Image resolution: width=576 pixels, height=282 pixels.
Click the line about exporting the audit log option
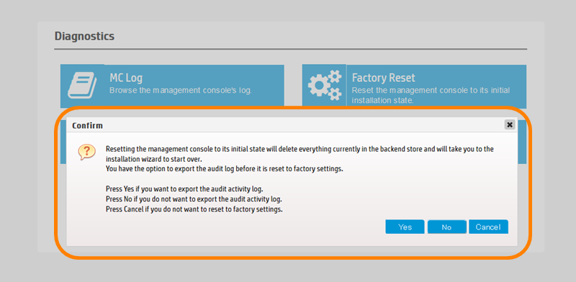[x=225, y=169]
